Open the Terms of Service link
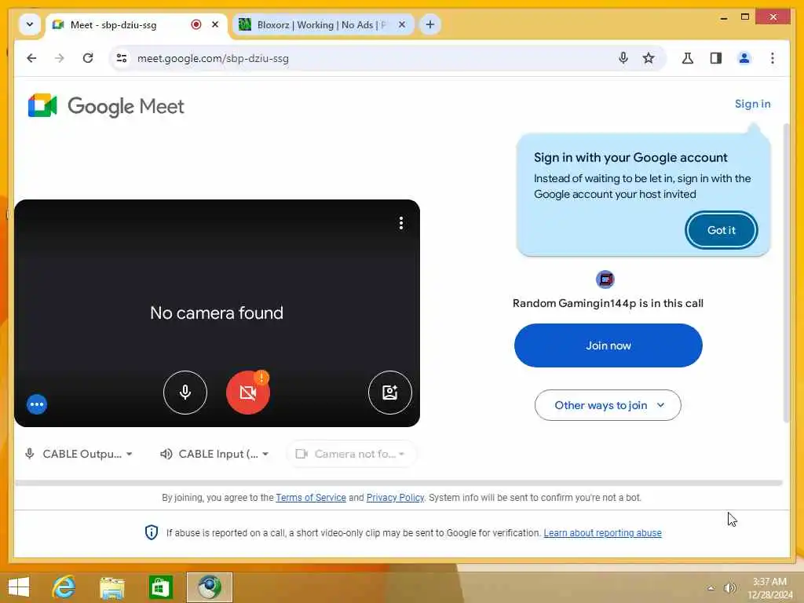Screen dimensions: 804x603 point(311,497)
